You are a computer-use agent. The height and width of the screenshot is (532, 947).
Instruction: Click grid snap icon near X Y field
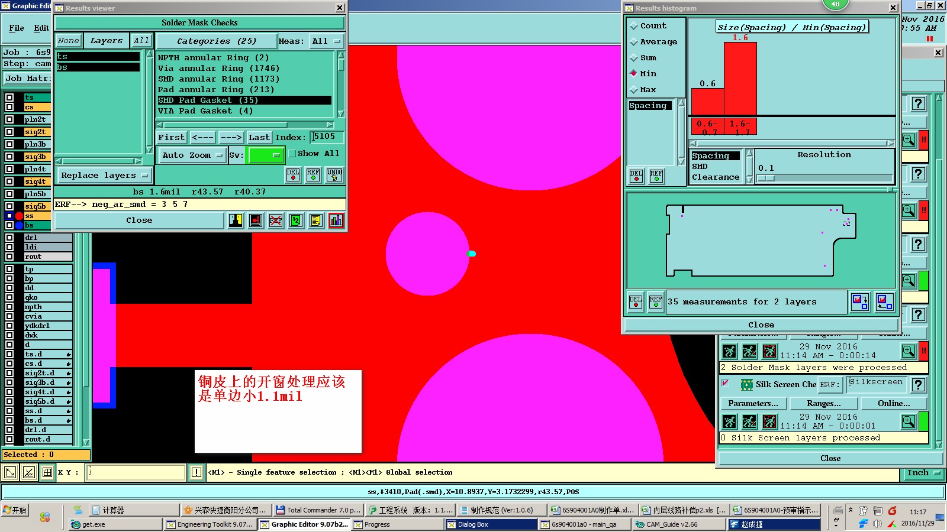[47, 472]
